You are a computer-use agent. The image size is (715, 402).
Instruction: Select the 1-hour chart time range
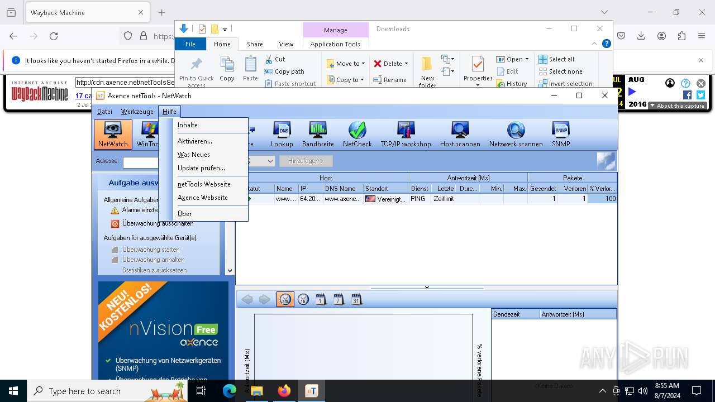303,300
